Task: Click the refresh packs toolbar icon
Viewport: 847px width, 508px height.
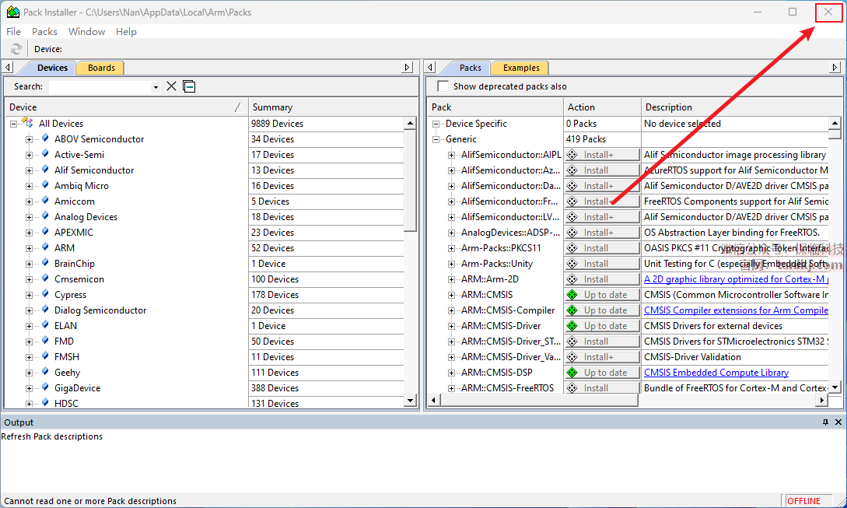Action: coord(16,49)
